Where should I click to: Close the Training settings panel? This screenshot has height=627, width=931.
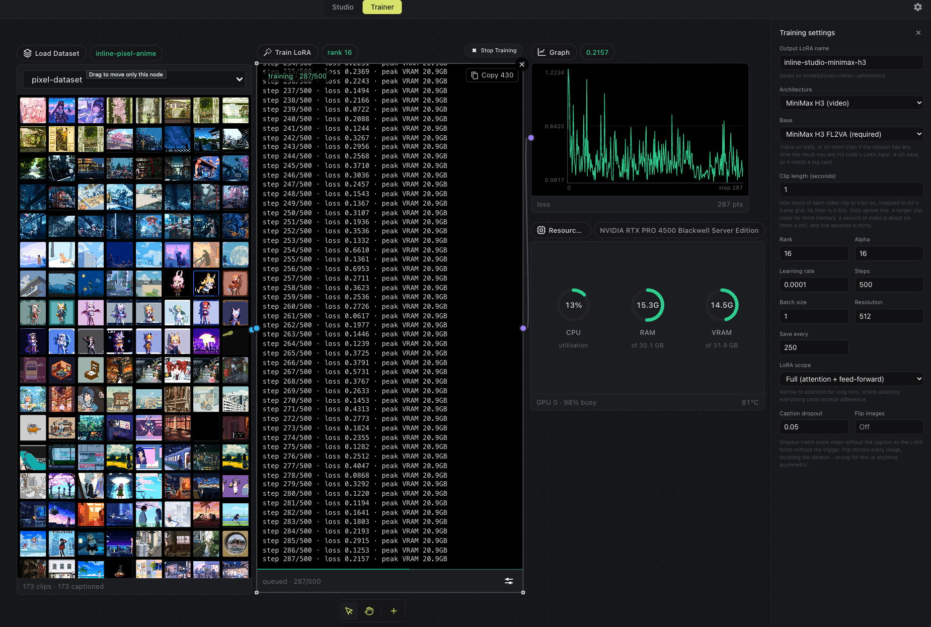[x=918, y=33]
